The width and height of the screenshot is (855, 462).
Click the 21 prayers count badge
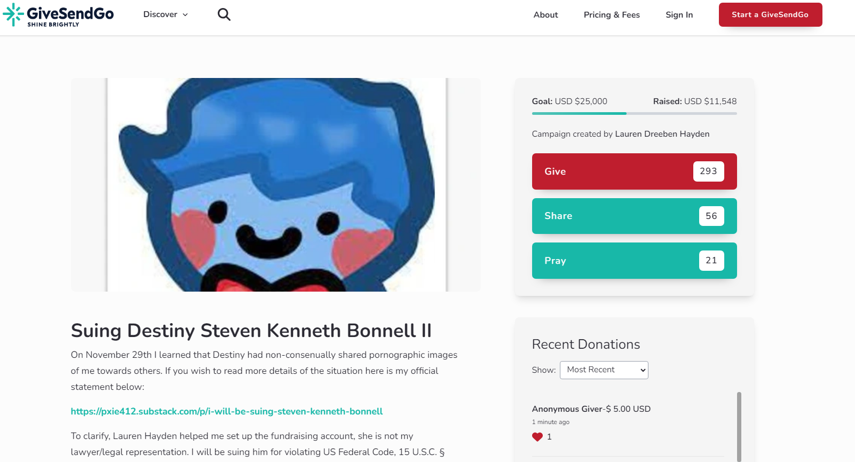click(x=711, y=261)
